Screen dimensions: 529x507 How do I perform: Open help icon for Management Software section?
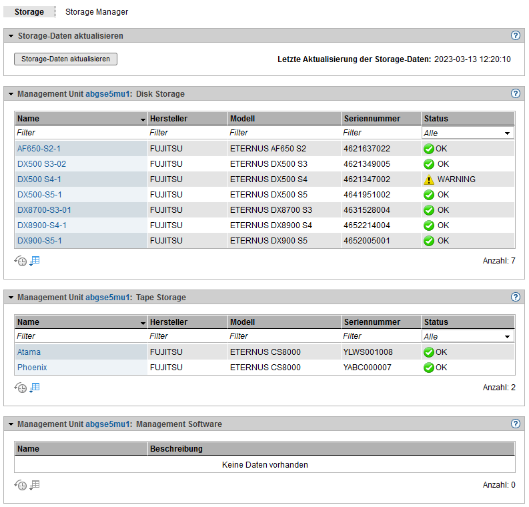pyautogui.click(x=515, y=424)
